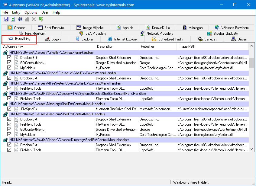Select the Everything tab
The width and height of the screenshot is (256, 186).
[x=19, y=39]
